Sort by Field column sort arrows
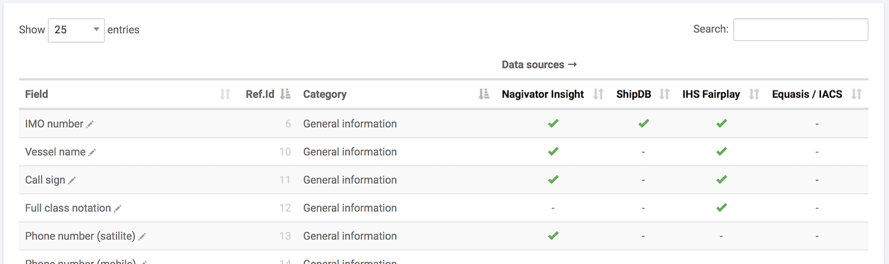Viewport: 889px width, 264px height. [225, 94]
